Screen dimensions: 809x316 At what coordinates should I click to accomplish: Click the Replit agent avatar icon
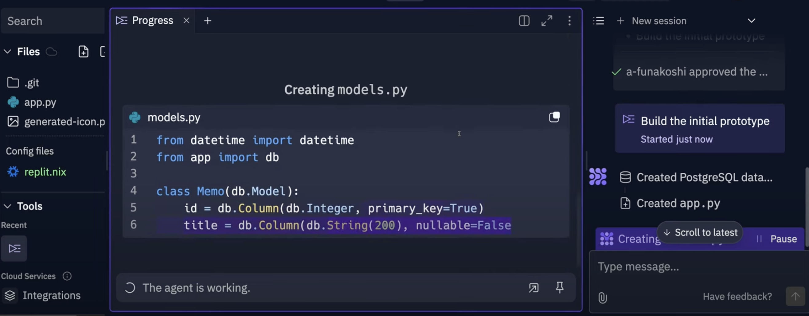[598, 176]
